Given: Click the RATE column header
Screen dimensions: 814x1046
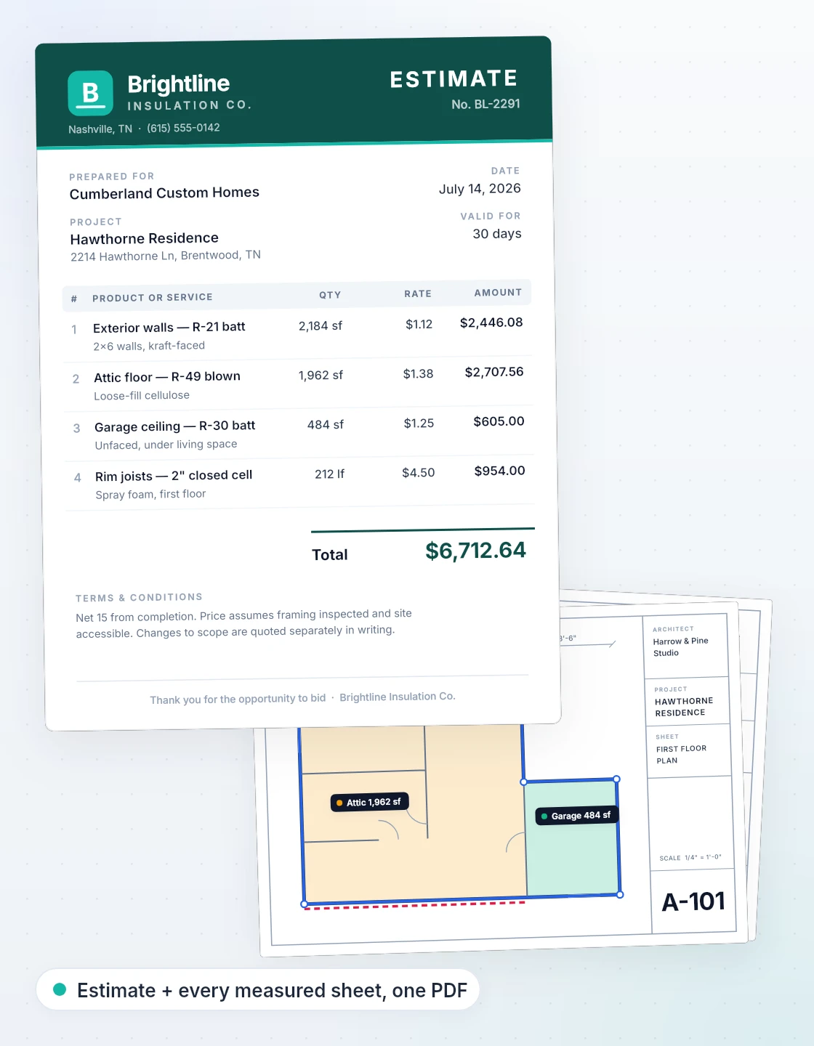Looking at the screenshot, I should 418,294.
